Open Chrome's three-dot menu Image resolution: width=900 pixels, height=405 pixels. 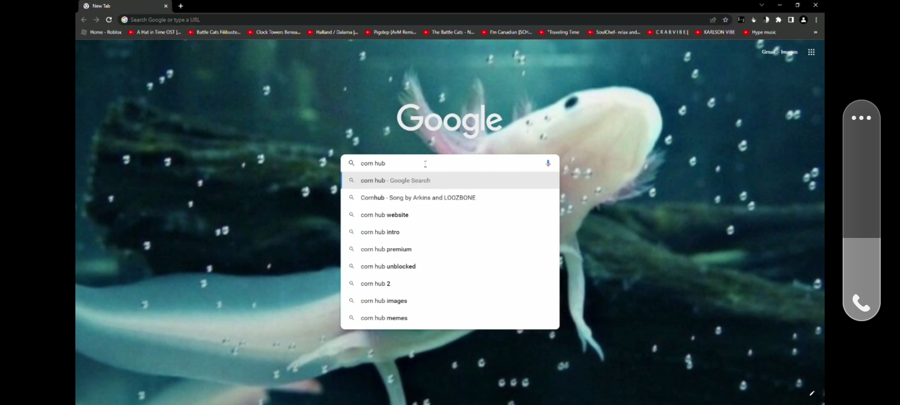tap(816, 20)
